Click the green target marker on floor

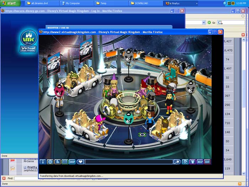tap(142, 135)
